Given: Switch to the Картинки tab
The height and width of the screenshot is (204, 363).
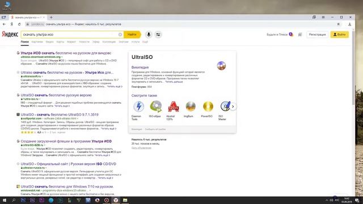Looking at the screenshot, I should (37, 42).
